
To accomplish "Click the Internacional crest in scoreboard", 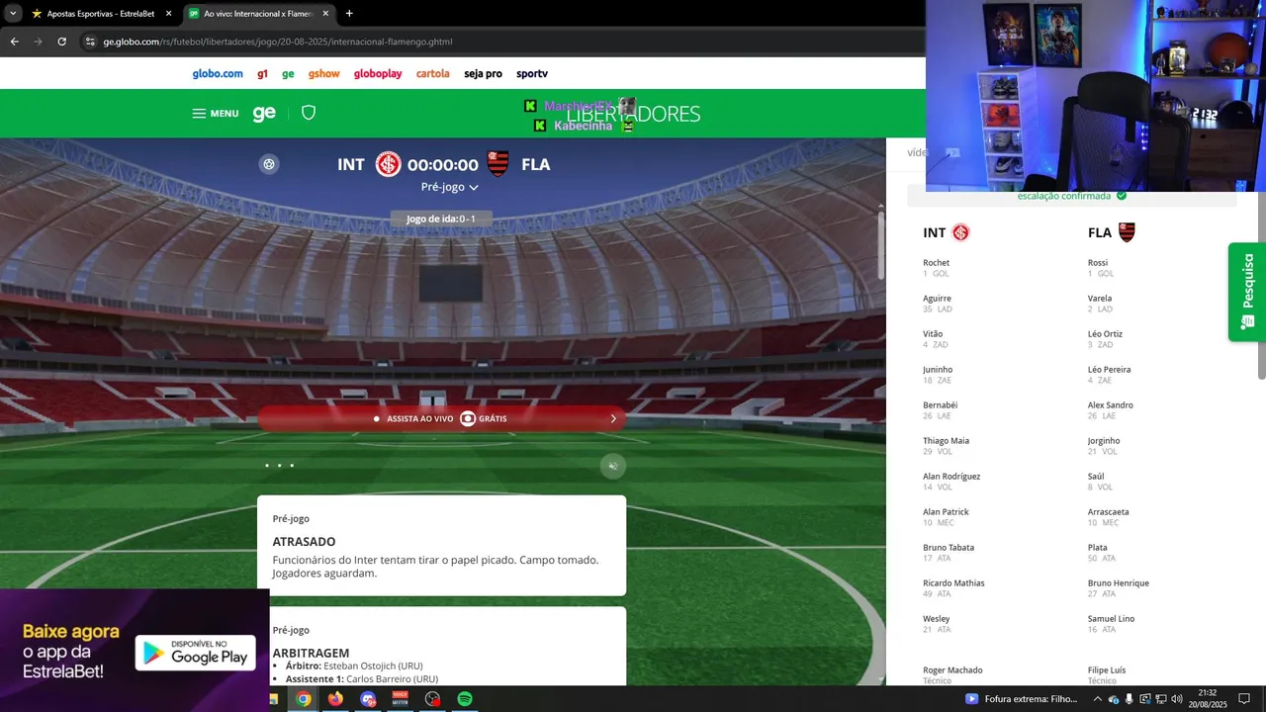I will point(388,164).
